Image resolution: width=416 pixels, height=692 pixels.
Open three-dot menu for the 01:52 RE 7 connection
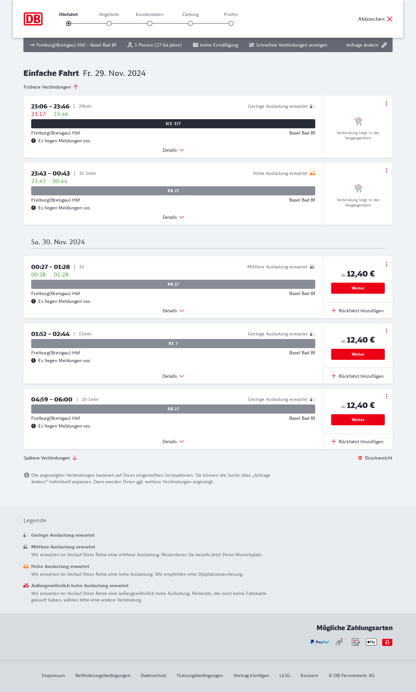[x=386, y=331]
